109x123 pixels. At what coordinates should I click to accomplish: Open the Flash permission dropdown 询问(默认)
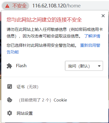84,66
